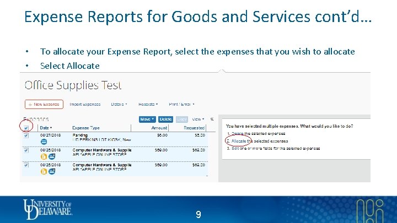The image size is (397, 223).
Task: Uncheck the Parking expense checkbox
Action: (26, 135)
